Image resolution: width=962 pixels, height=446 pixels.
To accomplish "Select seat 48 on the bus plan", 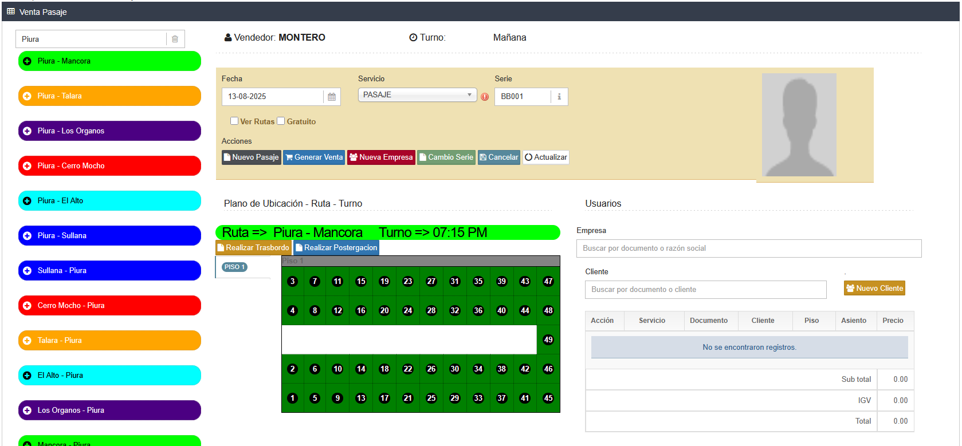I will pyautogui.click(x=548, y=310).
